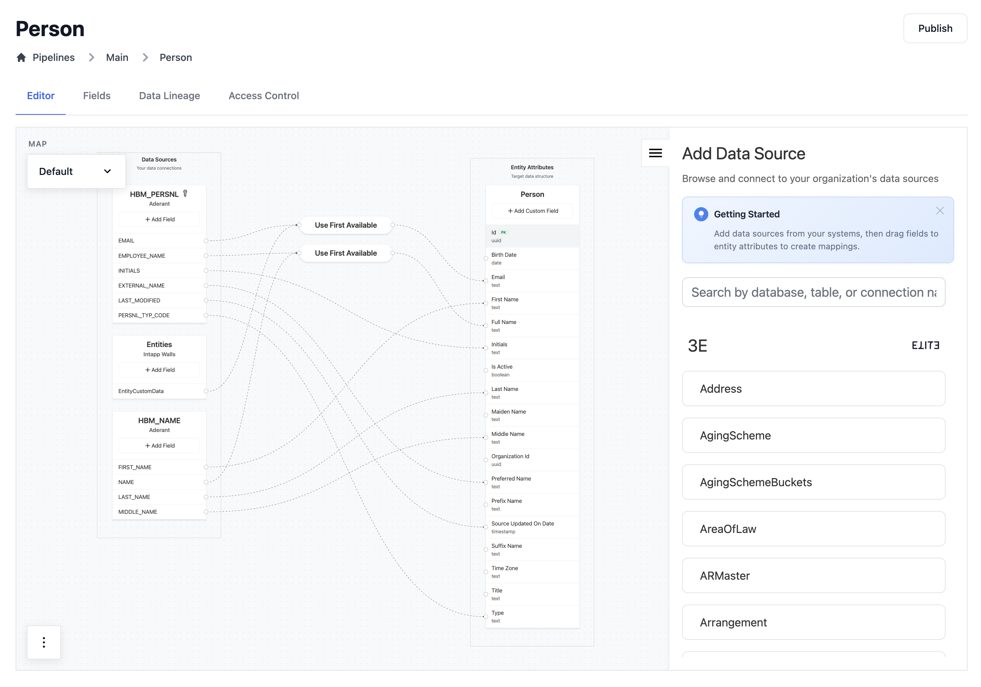The image size is (981, 687).
Task: Open the Data Lineage tab
Action: [169, 96]
